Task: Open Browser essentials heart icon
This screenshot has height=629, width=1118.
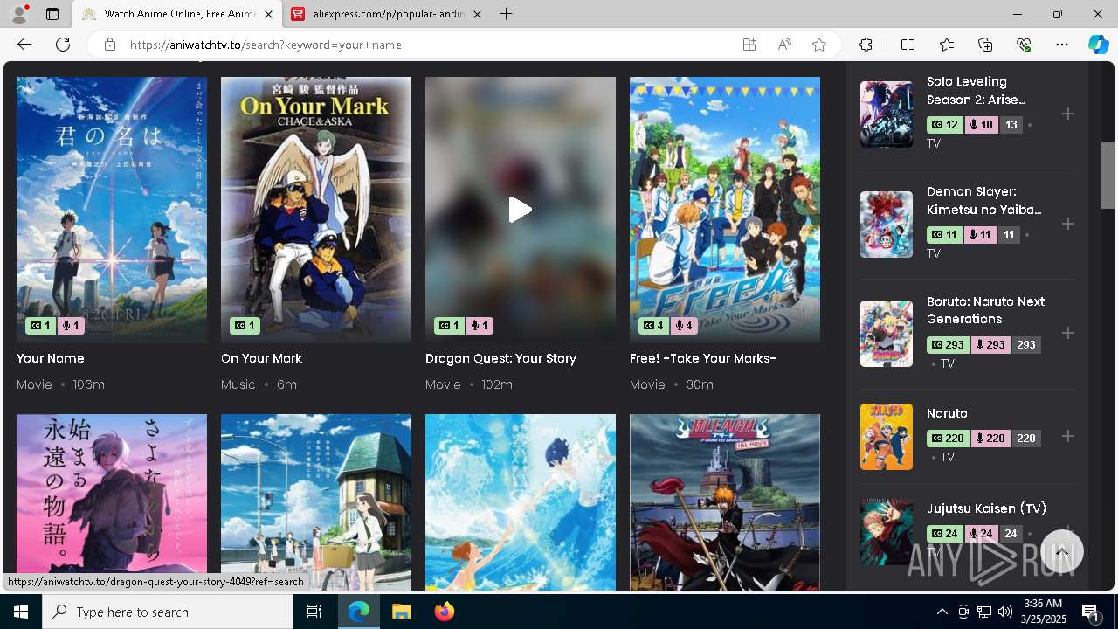Action: tap(1024, 45)
